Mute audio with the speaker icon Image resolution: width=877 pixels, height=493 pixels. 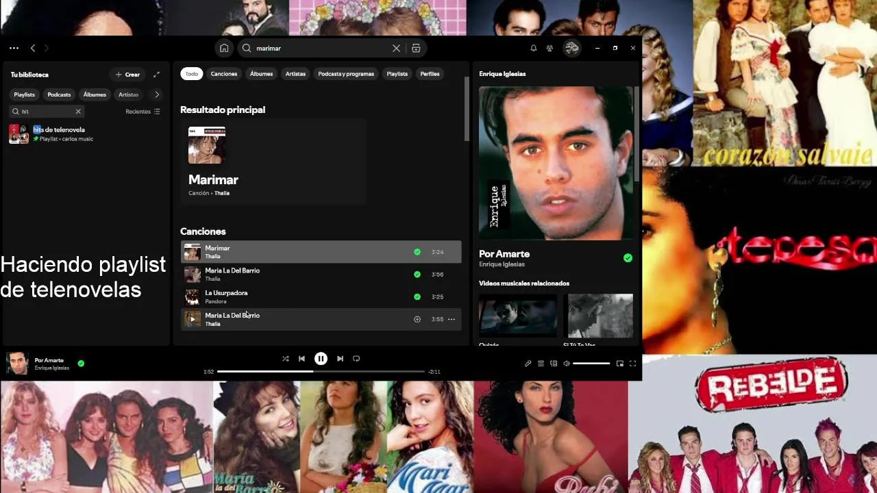[x=566, y=364]
